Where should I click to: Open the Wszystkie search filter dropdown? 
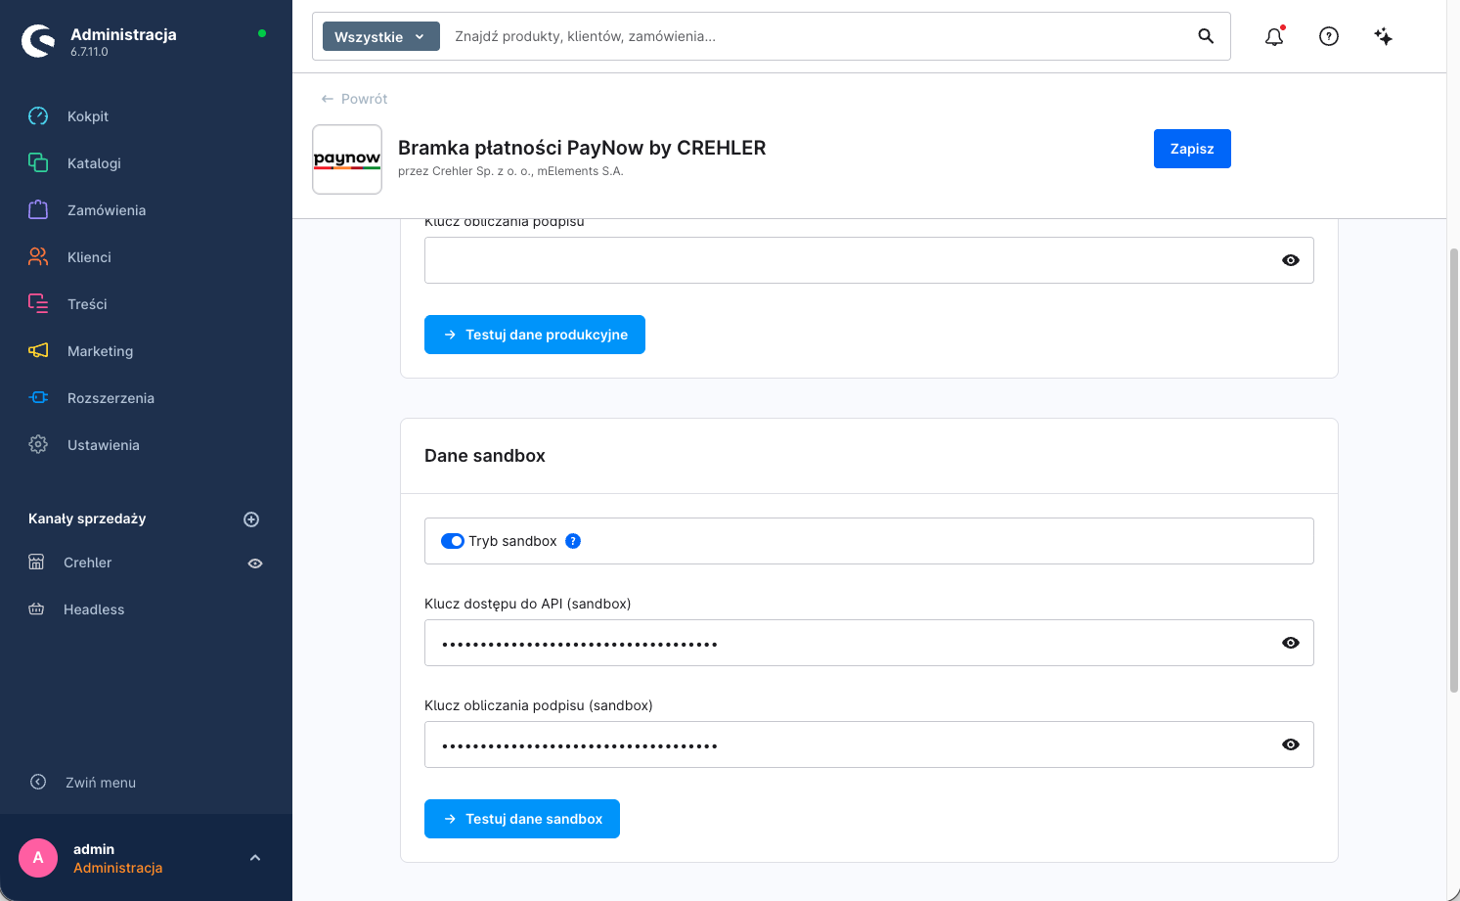(x=381, y=37)
